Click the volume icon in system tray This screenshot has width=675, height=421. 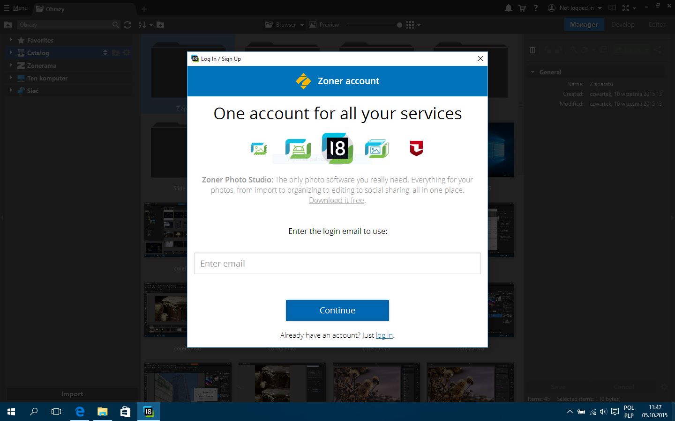603,412
